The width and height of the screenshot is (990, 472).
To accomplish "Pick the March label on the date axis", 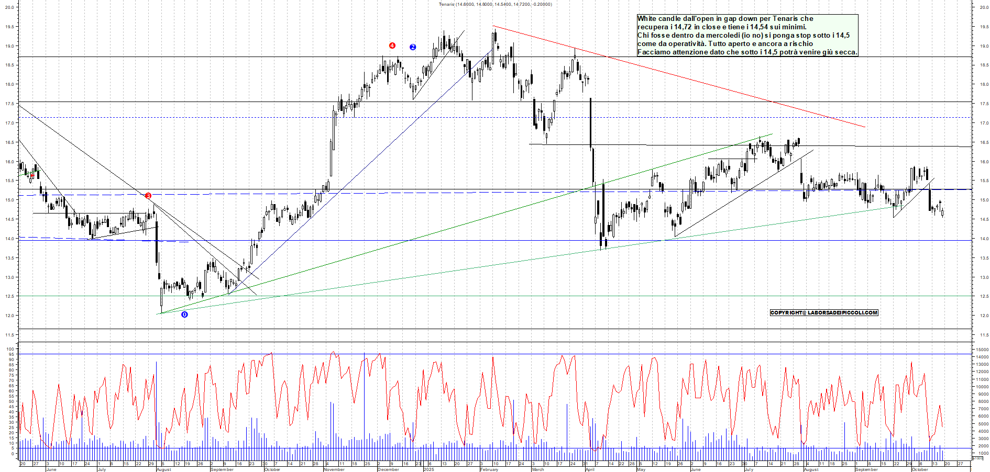I will click(x=538, y=469).
